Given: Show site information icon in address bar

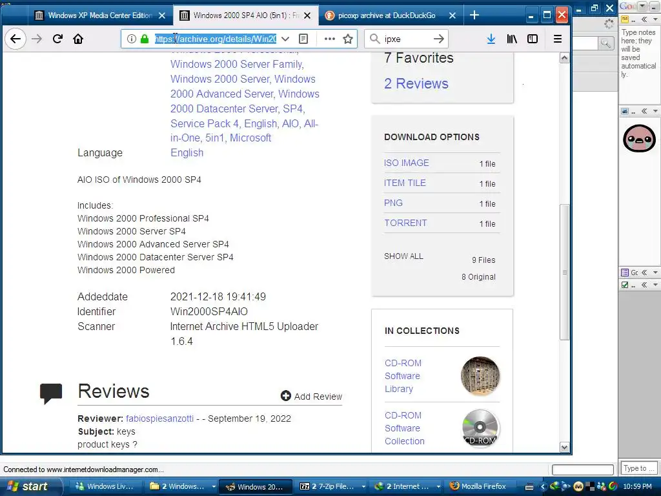Looking at the screenshot, I should point(131,39).
